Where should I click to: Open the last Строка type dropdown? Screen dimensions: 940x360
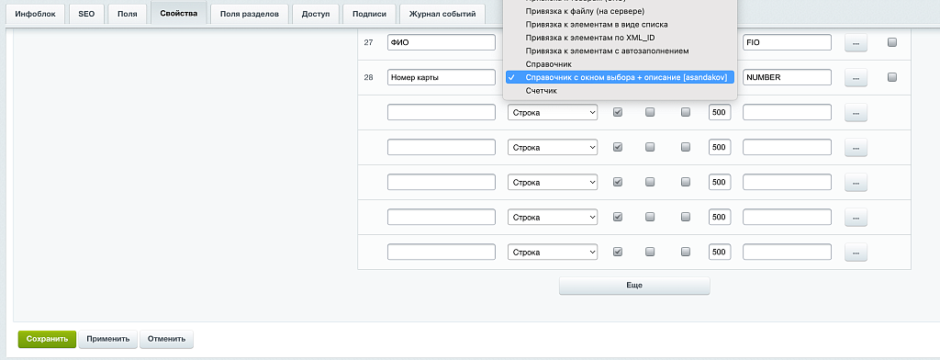552,252
